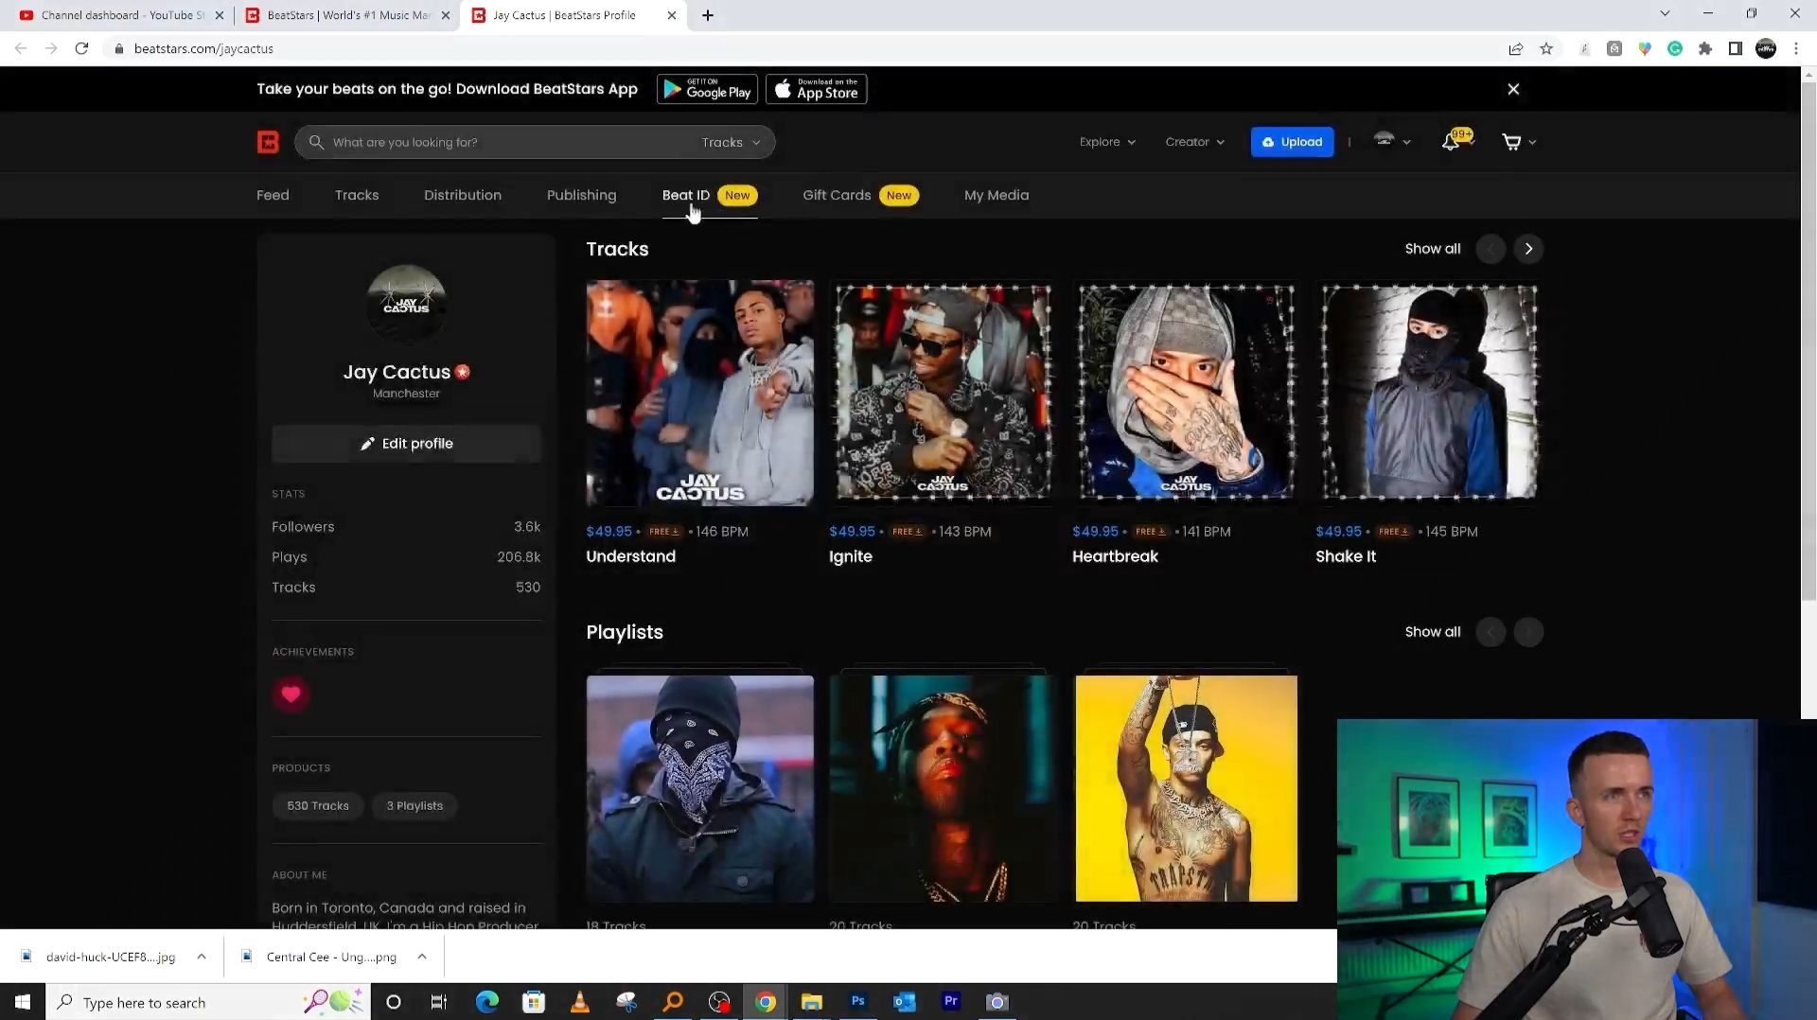The image size is (1817, 1020).
Task: Expand Central Cee download options chevron
Action: (x=422, y=957)
